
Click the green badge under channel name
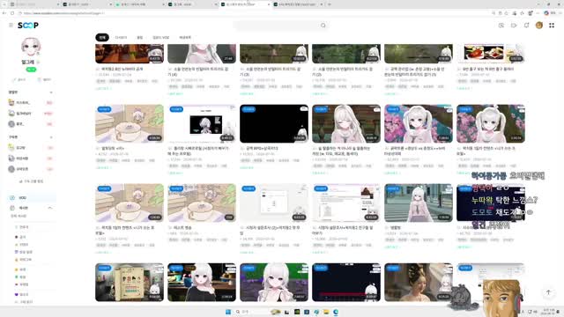click(32, 70)
